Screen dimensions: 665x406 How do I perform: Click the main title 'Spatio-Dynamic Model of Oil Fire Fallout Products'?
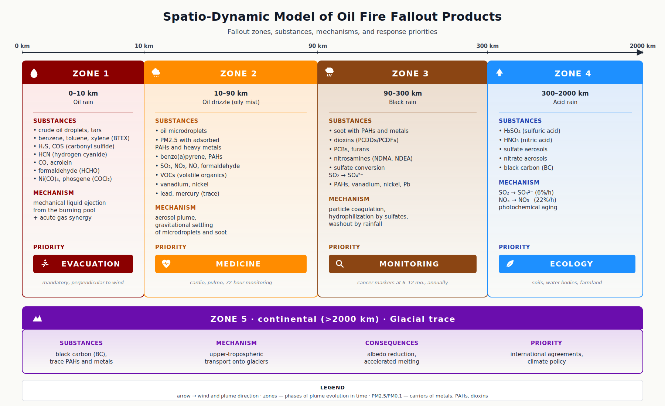tap(332, 17)
